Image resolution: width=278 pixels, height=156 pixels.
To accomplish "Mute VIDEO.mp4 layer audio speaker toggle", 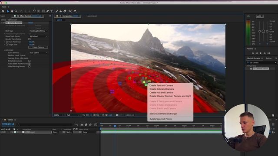I will point(4,132).
